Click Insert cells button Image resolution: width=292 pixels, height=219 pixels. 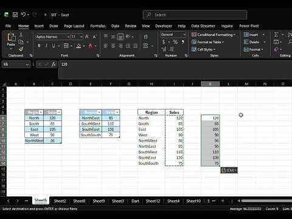coord(251,35)
